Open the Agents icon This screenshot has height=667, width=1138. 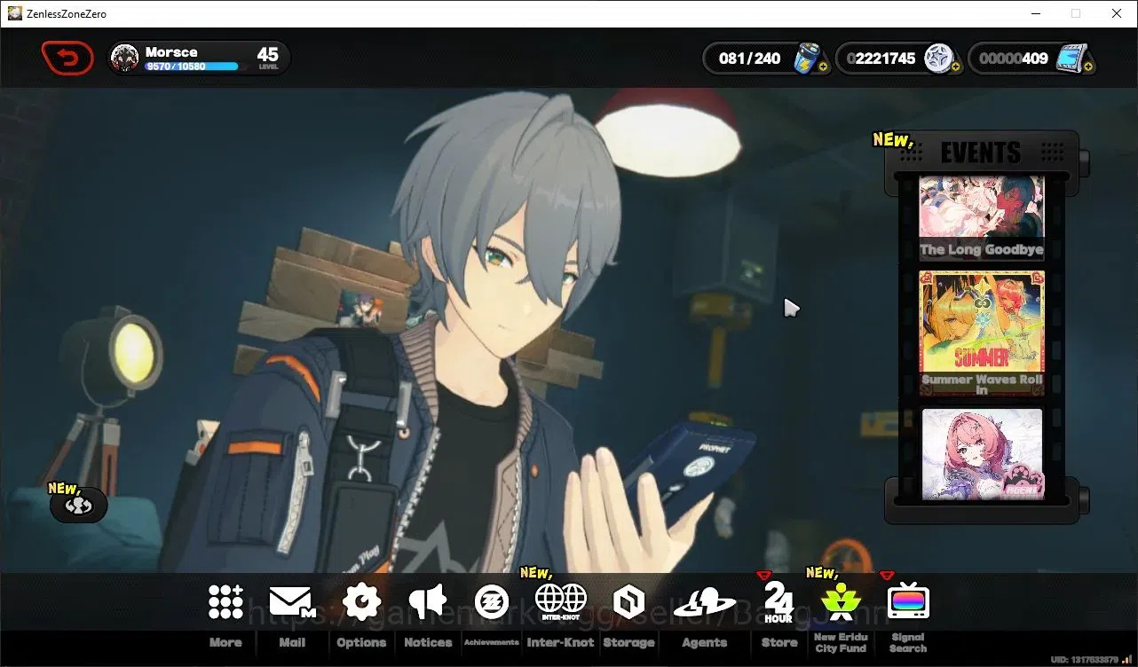coord(705,605)
